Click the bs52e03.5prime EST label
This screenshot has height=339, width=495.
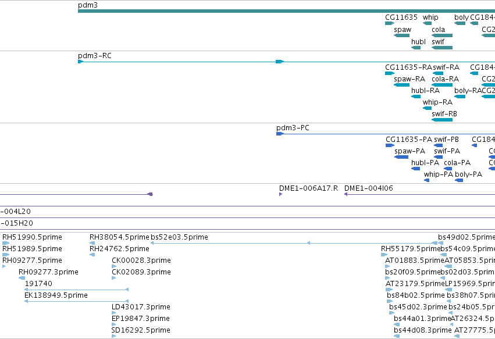(179, 237)
